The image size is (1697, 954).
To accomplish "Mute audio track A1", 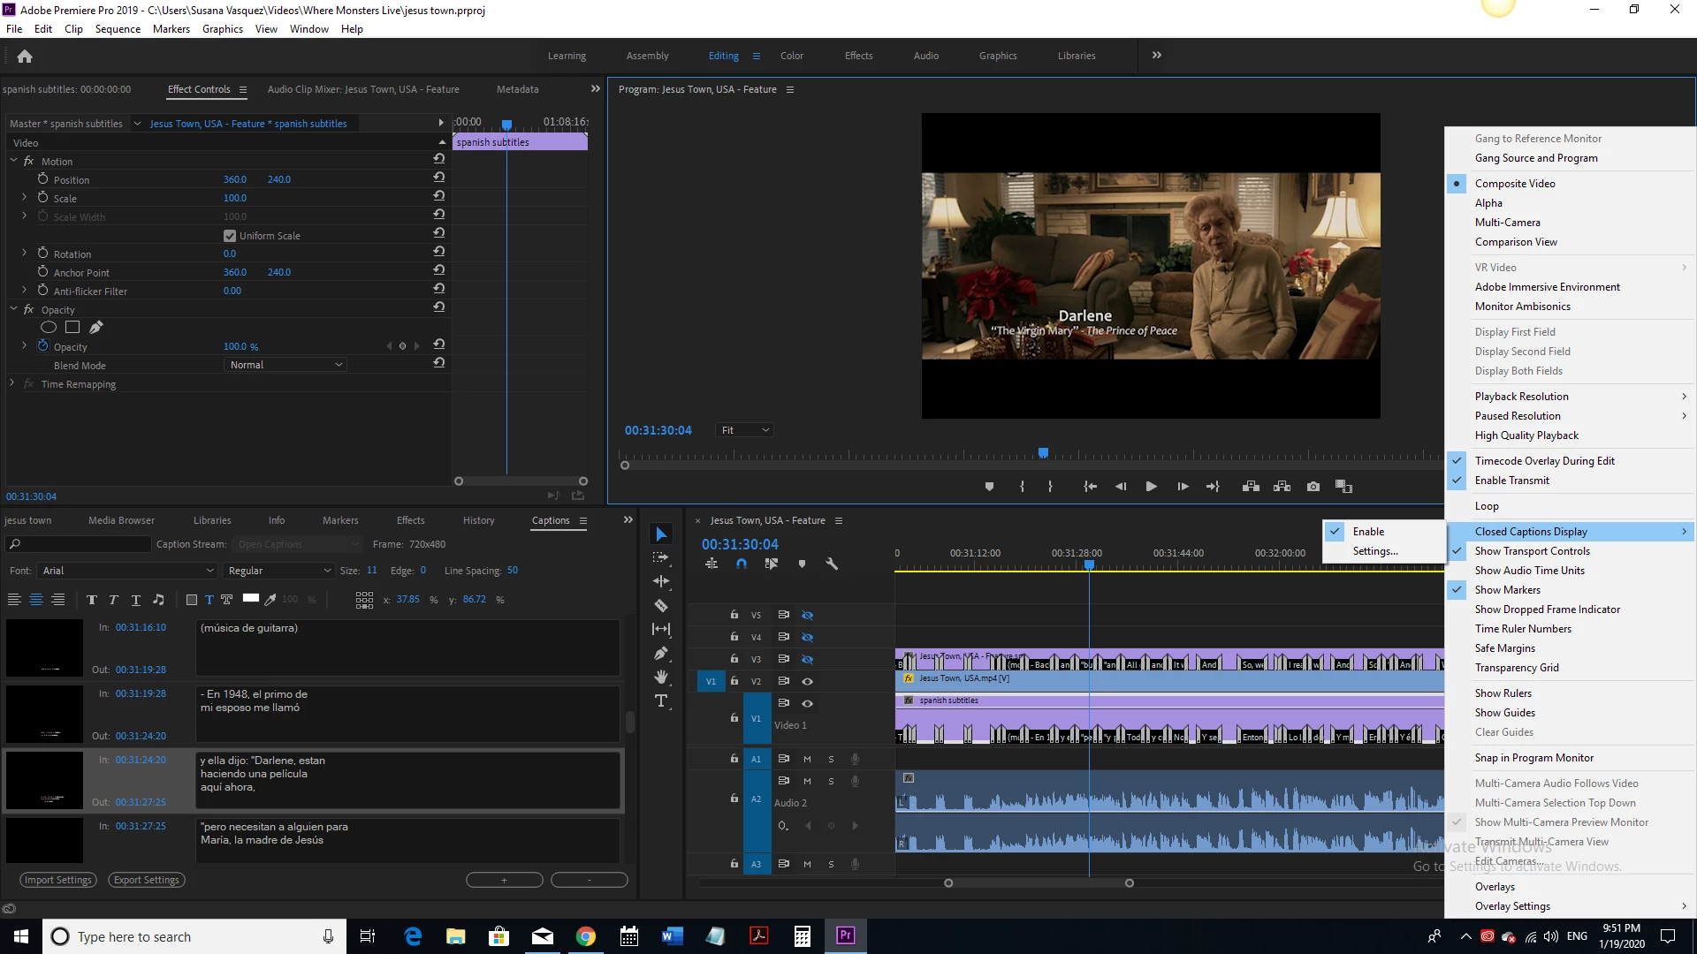I will click(x=807, y=759).
